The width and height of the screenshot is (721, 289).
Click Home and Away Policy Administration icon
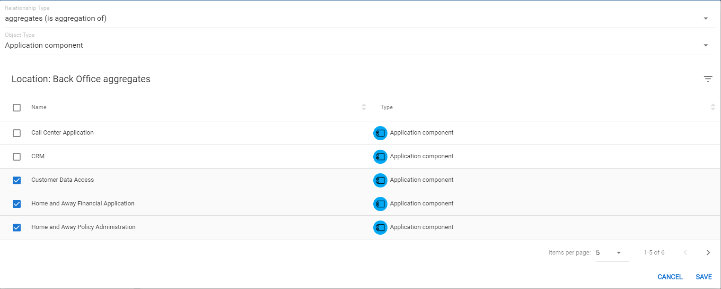(380, 228)
